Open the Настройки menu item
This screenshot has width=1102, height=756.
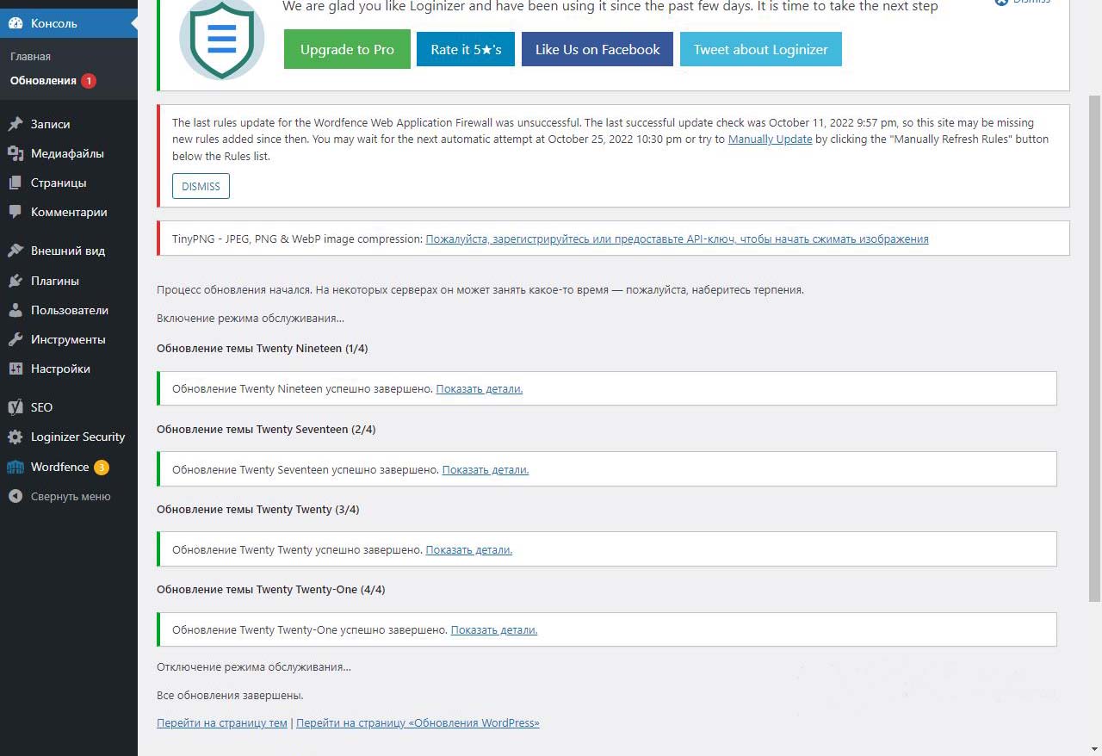point(60,369)
